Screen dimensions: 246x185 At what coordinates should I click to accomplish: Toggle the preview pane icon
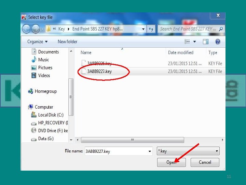(206, 42)
